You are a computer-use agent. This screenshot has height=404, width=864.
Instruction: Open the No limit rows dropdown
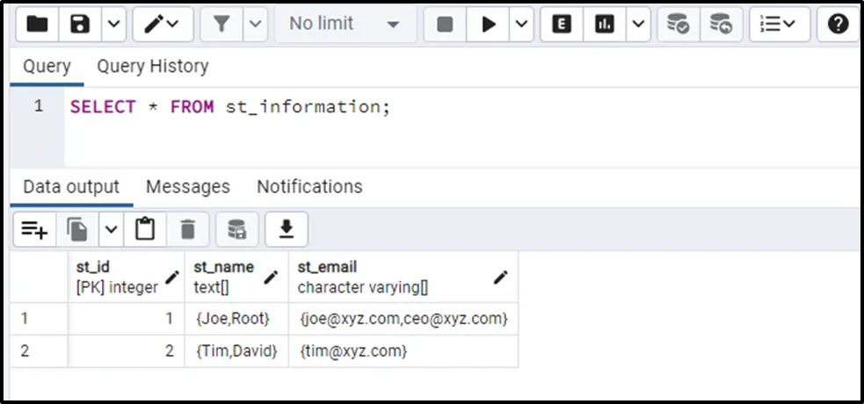click(x=344, y=25)
